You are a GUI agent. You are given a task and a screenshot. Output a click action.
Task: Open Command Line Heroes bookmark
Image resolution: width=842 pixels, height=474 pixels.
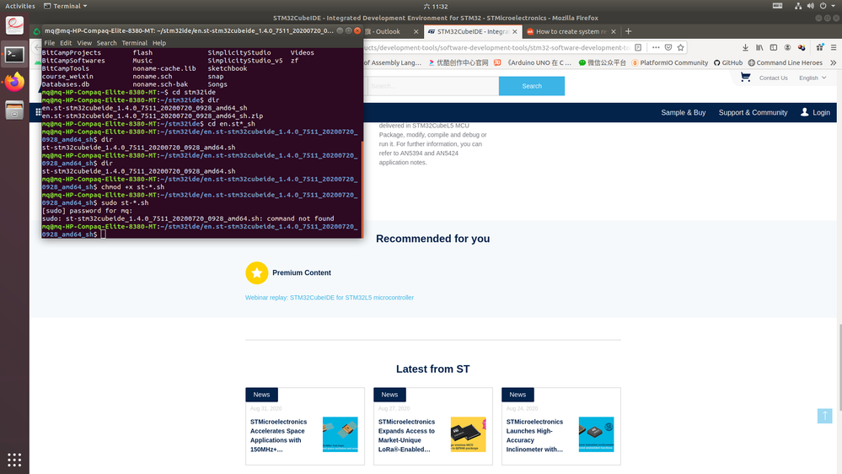pyautogui.click(x=785, y=62)
